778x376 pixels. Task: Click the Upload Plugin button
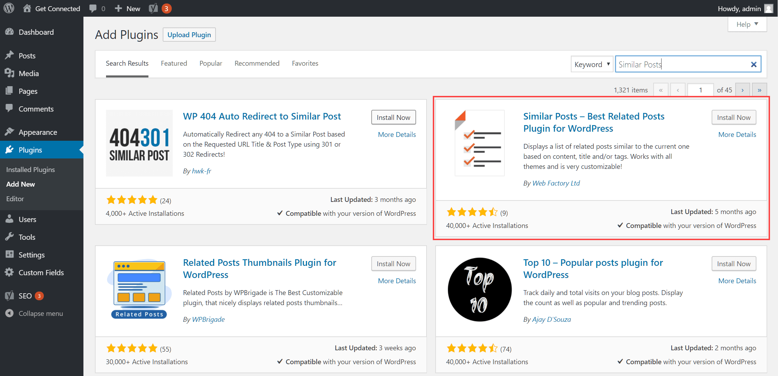click(x=189, y=35)
